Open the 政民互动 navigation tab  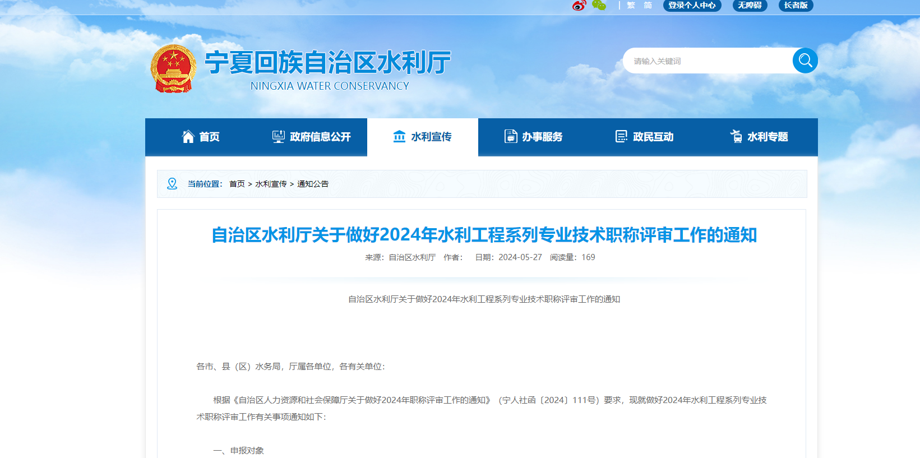click(x=645, y=137)
